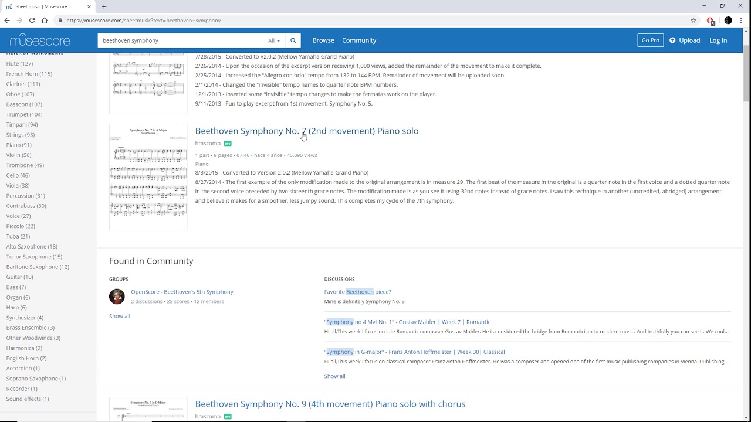Bookmark this page with star icon

click(694, 21)
